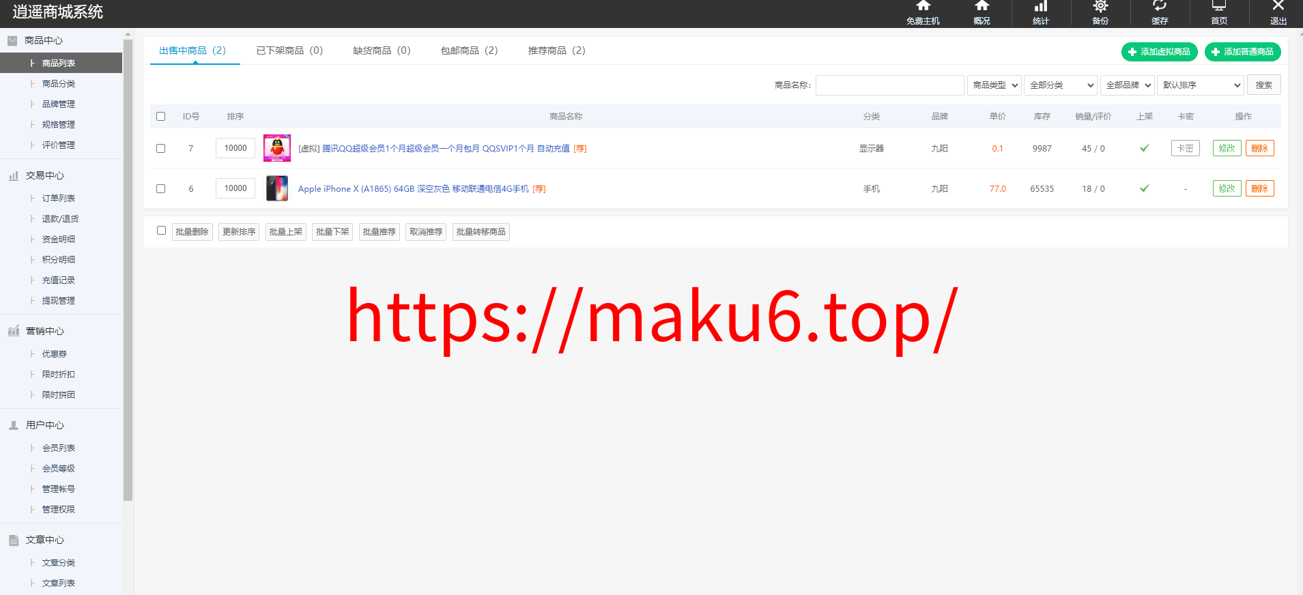Click the 用户中心 user icon
The image size is (1303, 595).
[x=14, y=426]
